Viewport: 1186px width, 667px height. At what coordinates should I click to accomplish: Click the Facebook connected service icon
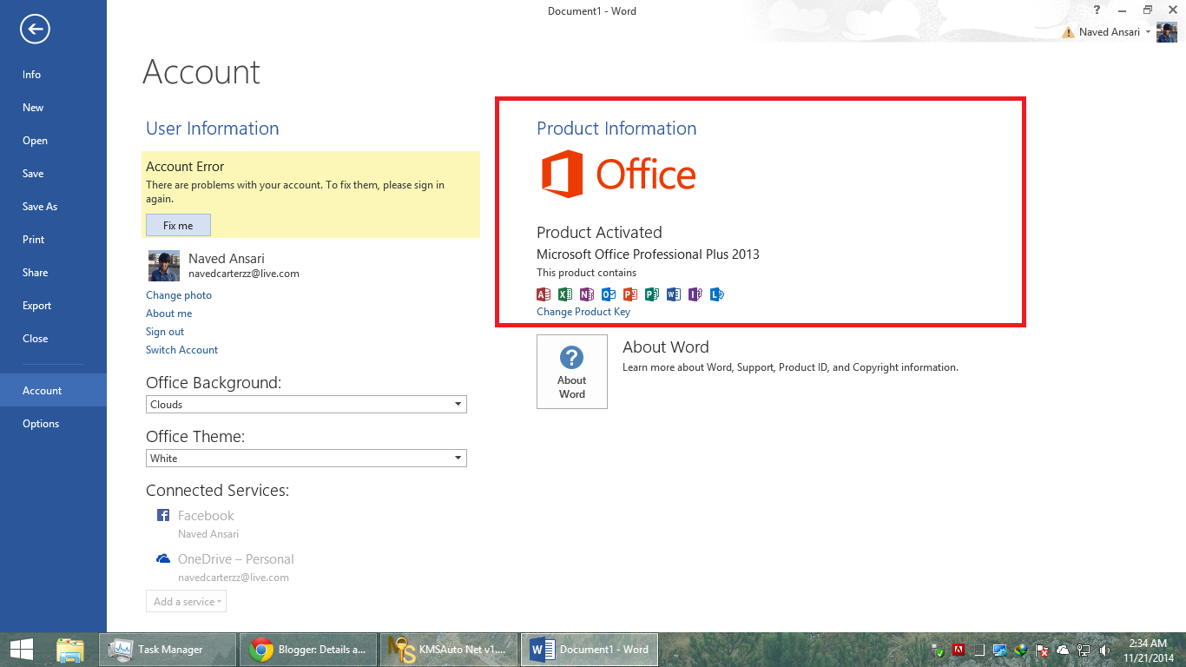tap(162, 515)
